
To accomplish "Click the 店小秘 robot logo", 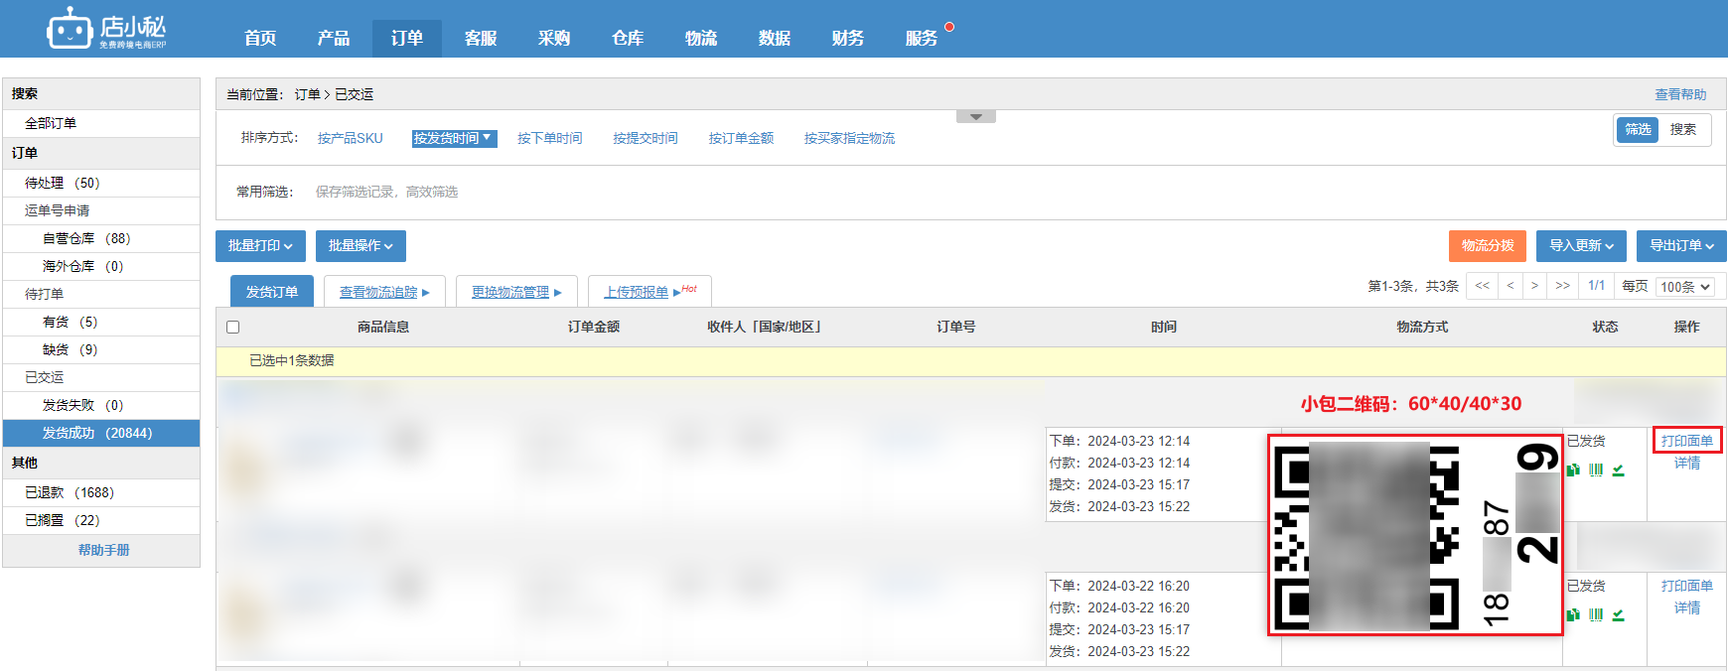I will click(106, 29).
